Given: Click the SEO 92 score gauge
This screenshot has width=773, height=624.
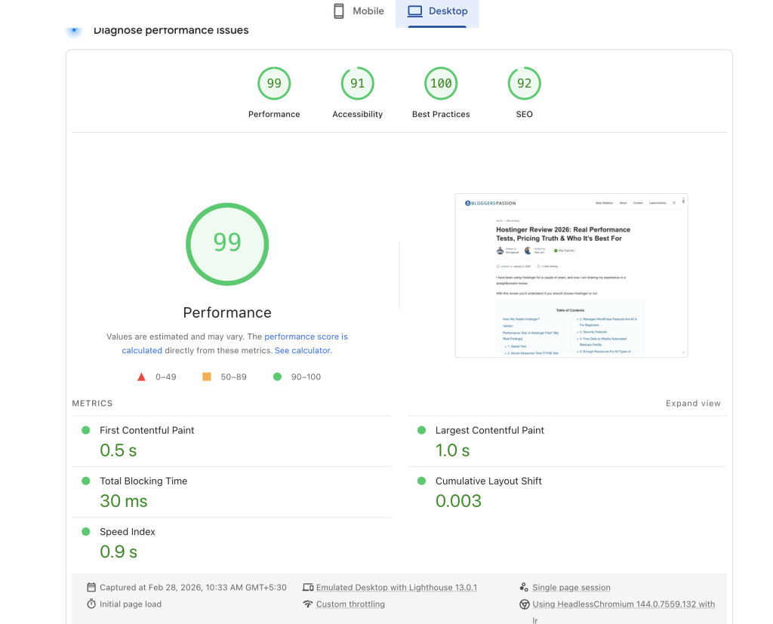Looking at the screenshot, I should point(524,84).
